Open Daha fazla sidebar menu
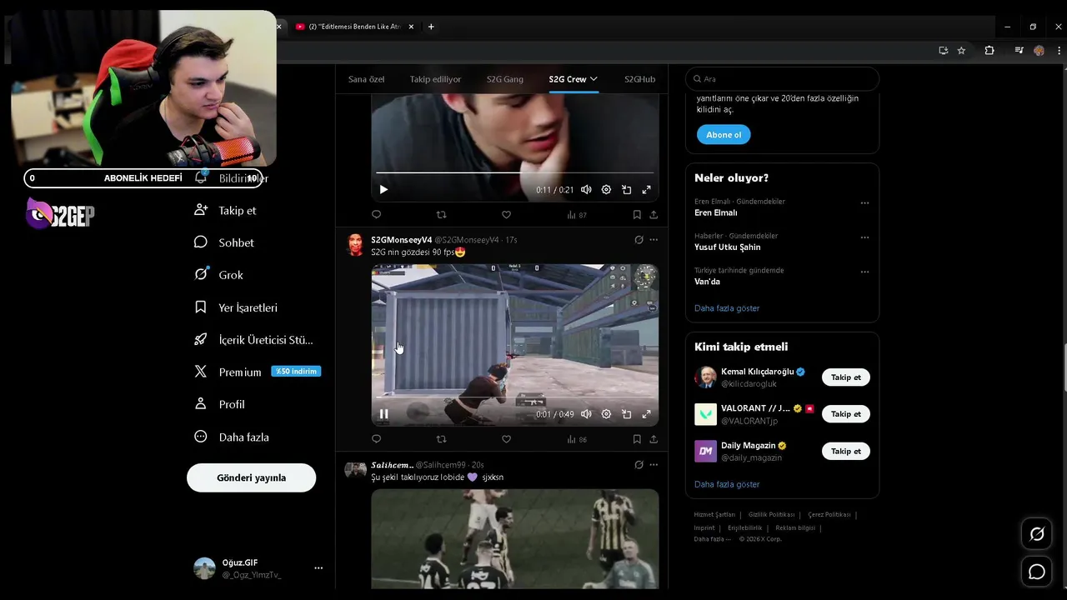This screenshot has height=600, width=1067. 231,437
